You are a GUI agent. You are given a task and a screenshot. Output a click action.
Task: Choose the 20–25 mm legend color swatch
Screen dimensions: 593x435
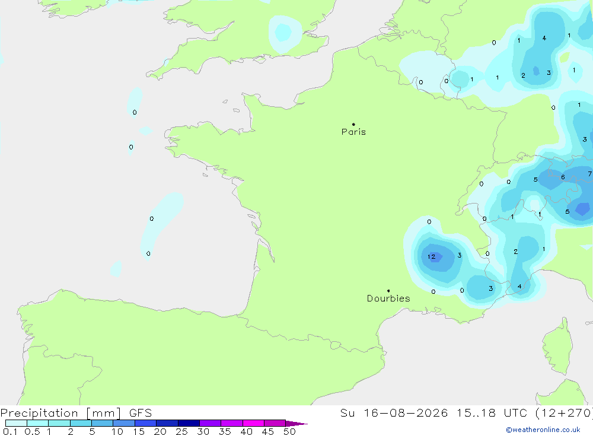coord(167,423)
